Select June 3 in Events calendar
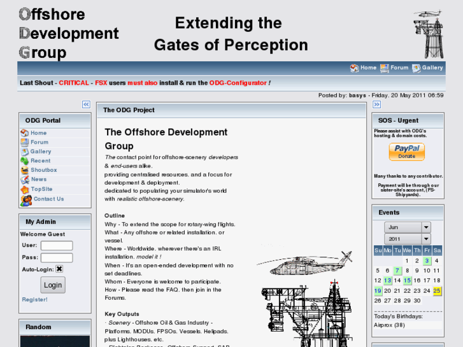Image resolution: width=463 pixels, height=347 pixels. [x=427, y=261]
